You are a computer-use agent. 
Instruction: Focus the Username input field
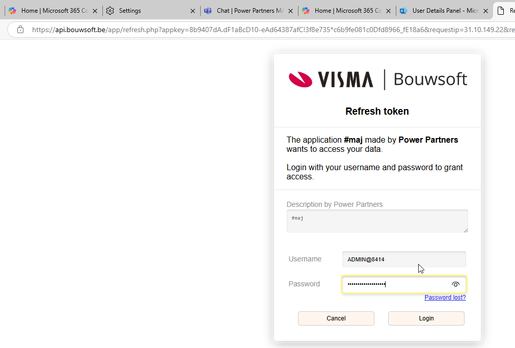tap(404, 259)
